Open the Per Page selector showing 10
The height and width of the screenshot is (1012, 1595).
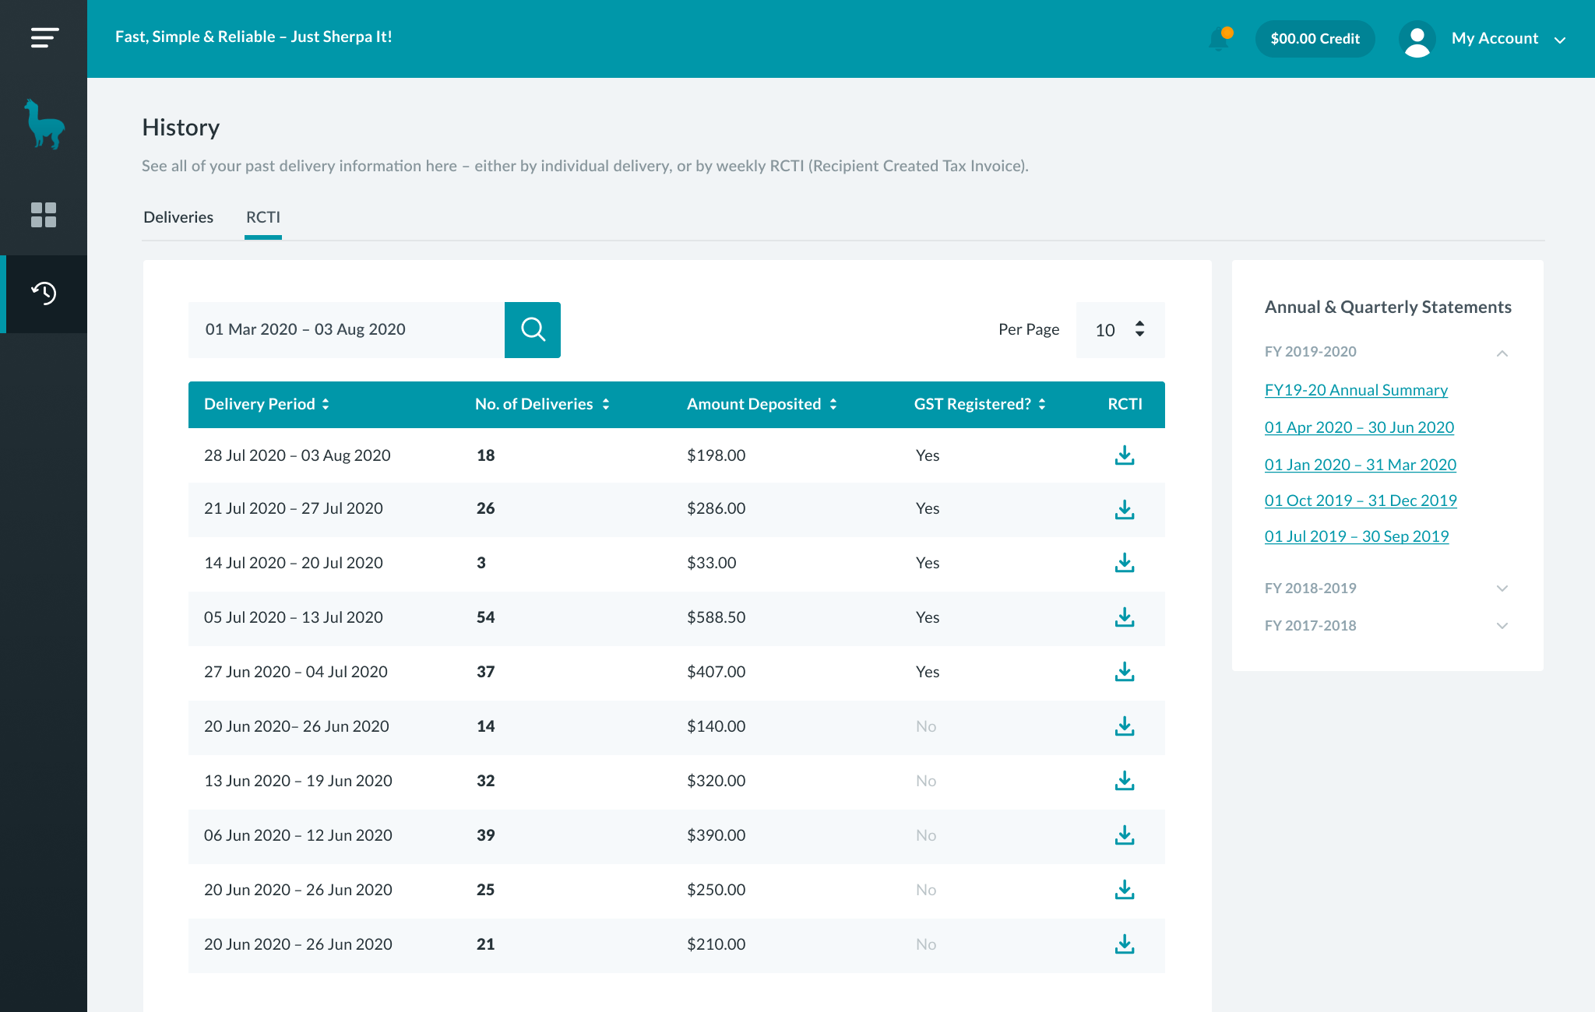coord(1121,330)
